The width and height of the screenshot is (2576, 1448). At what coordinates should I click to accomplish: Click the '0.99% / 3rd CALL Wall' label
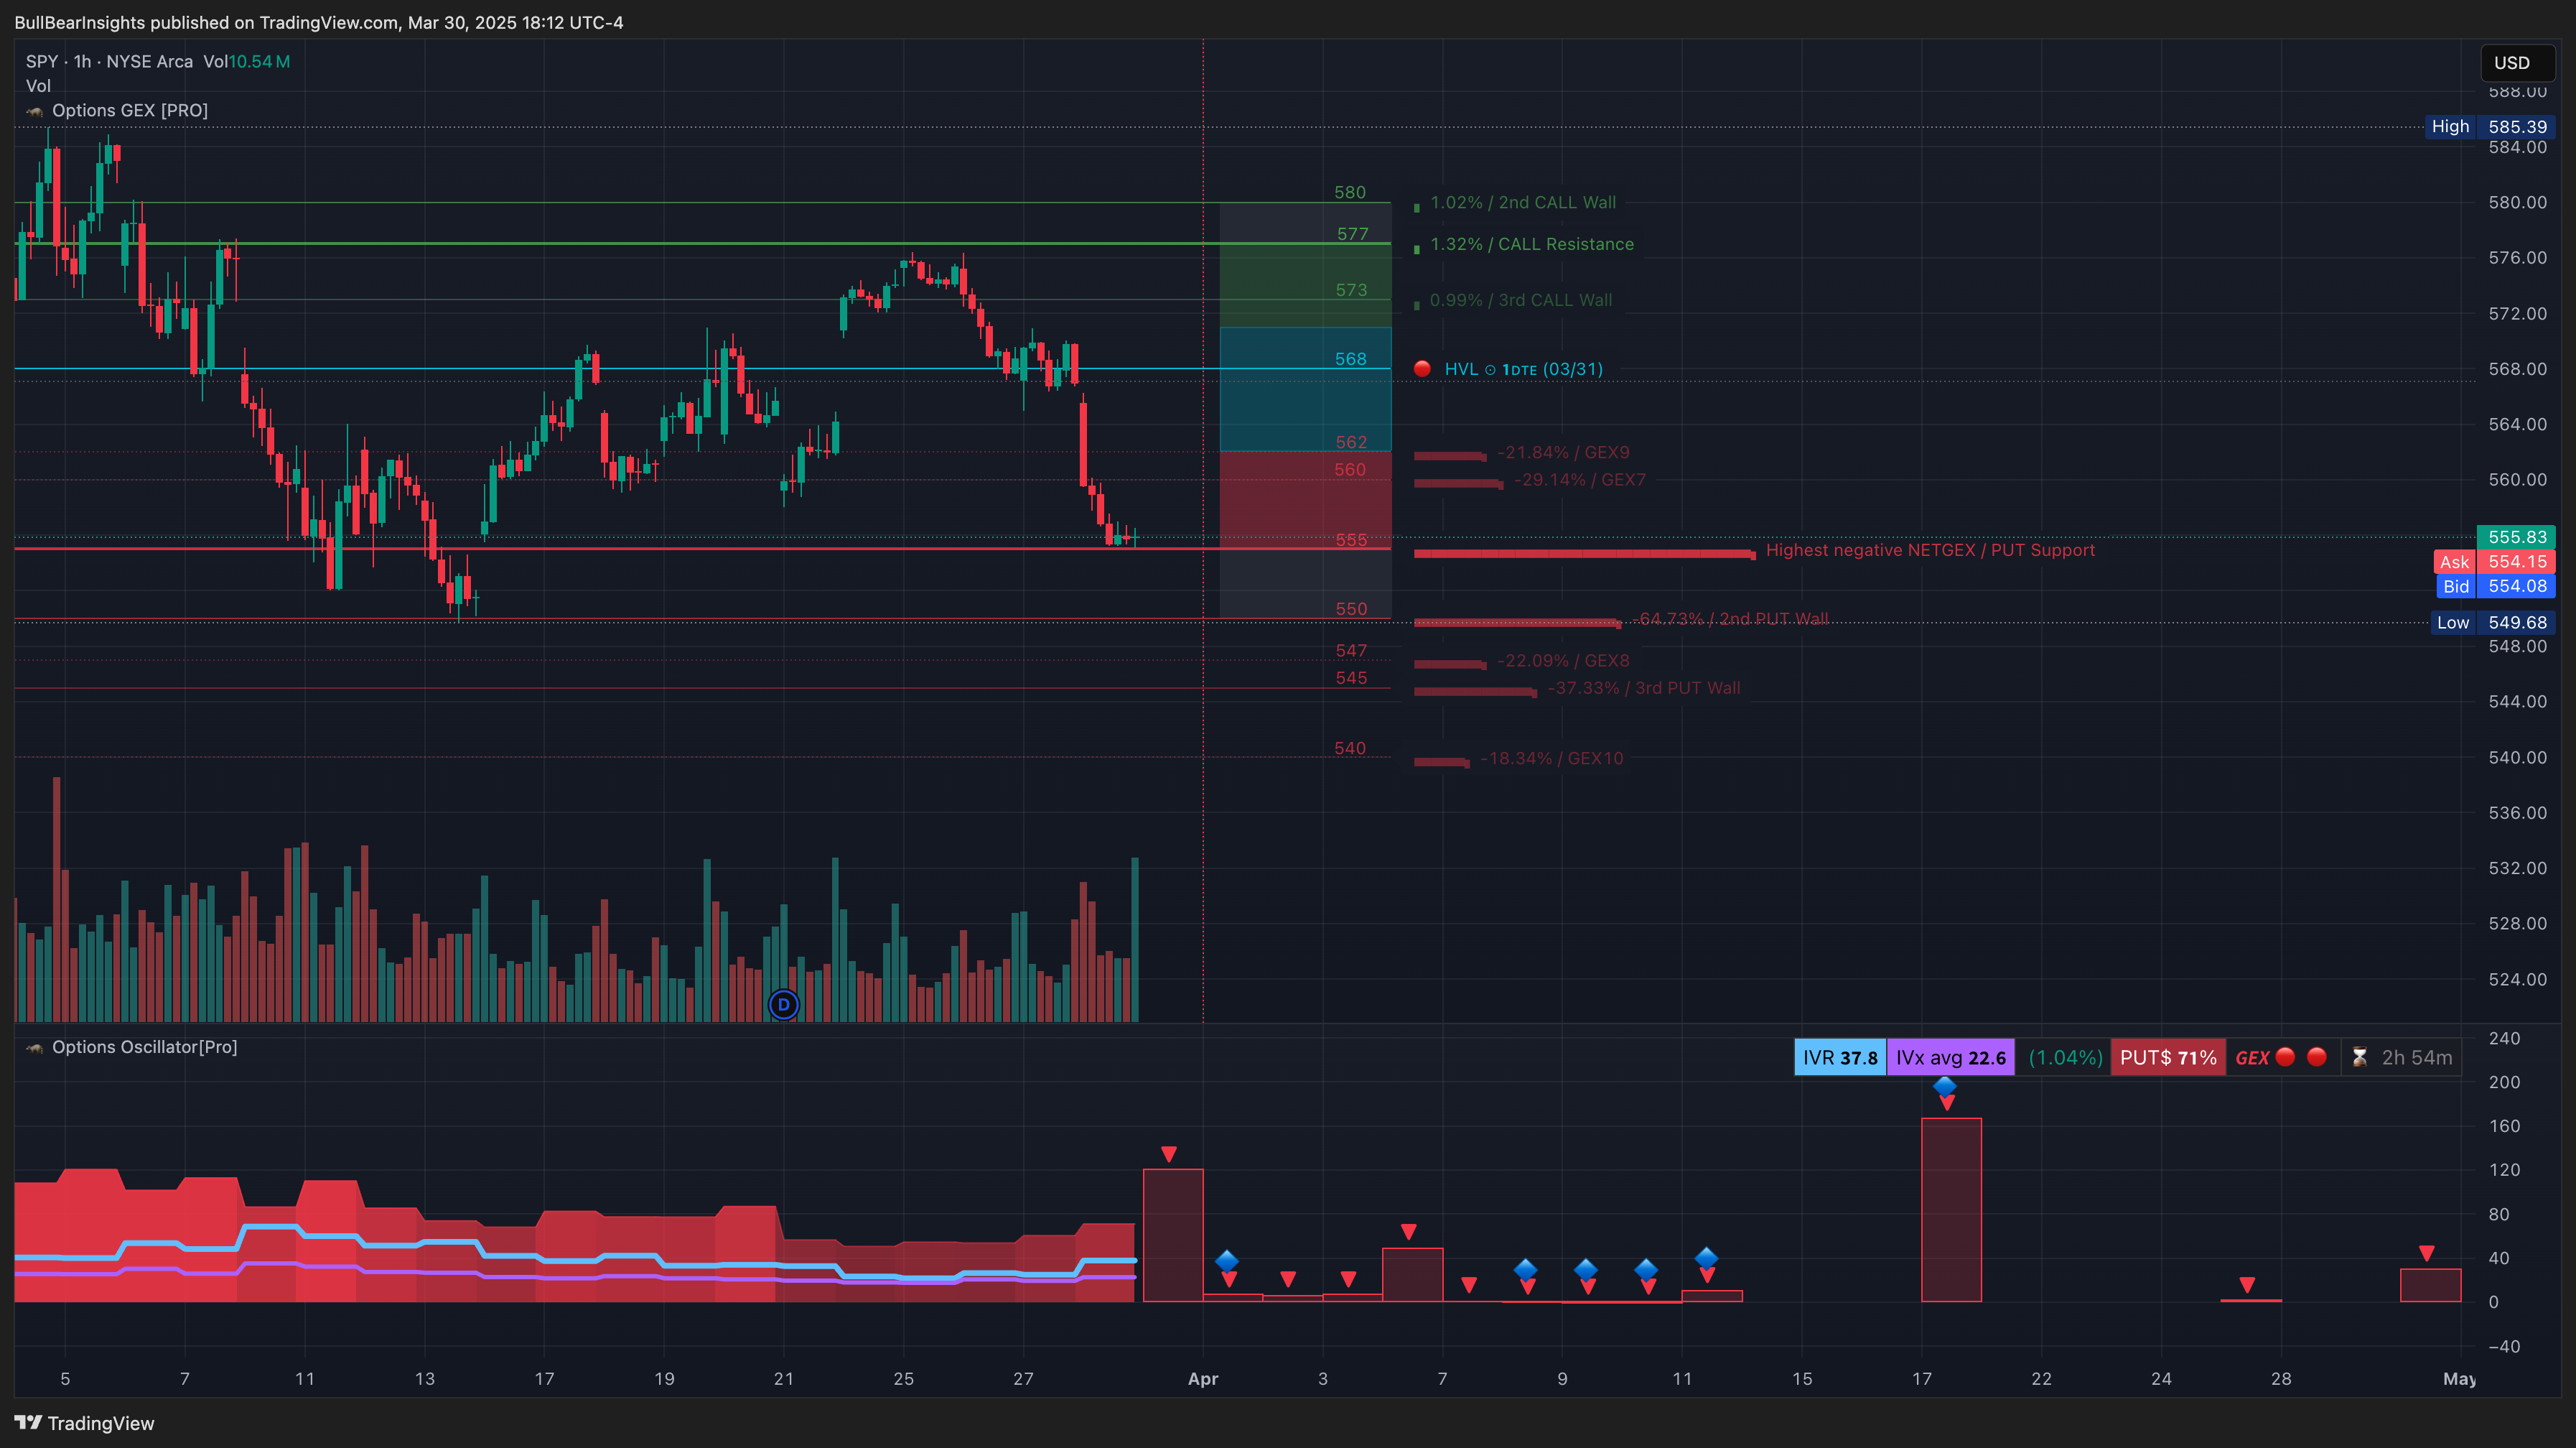point(1521,300)
